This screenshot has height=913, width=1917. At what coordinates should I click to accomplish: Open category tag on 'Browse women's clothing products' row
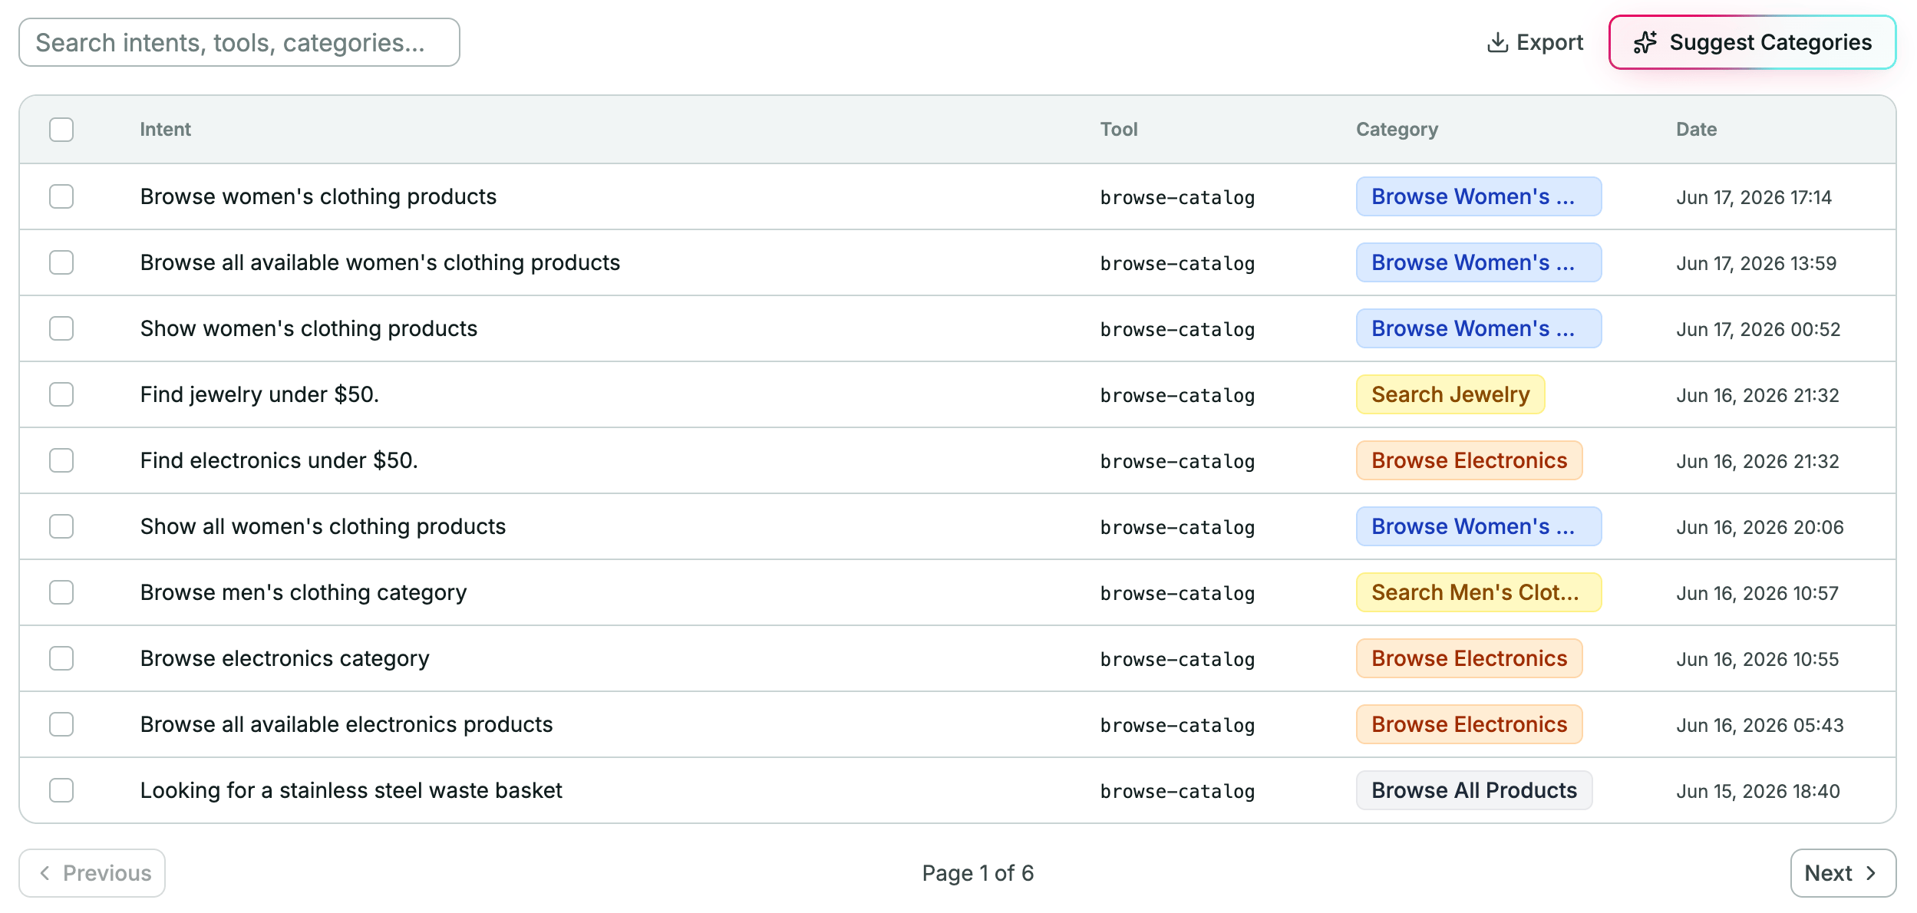pos(1479,196)
